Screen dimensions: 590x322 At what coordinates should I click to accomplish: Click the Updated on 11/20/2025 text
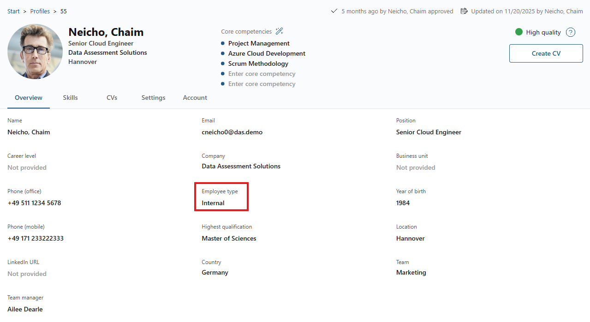[527, 11]
